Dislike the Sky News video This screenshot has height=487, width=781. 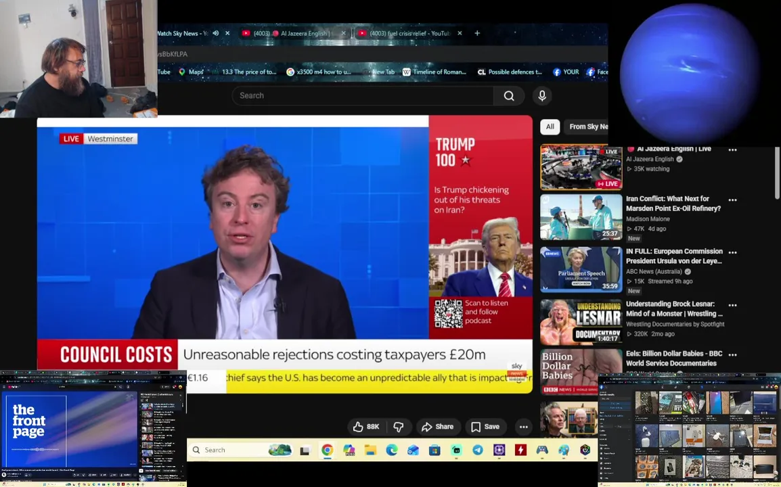click(399, 427)
